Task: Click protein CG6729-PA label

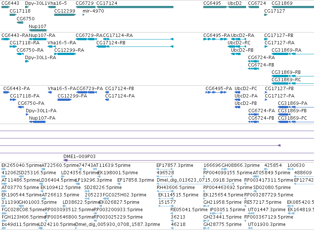Action: 90,89
